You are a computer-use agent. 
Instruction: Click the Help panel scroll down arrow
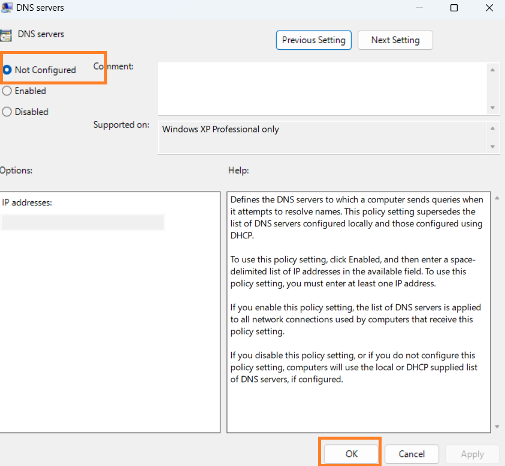496,426
